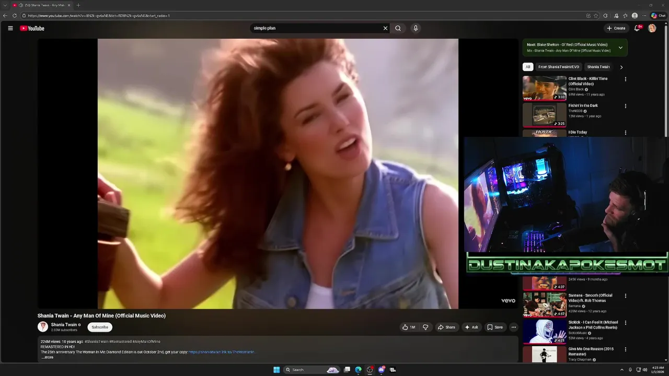
Task: Open system volume from tray
Action: pos(645,370)
